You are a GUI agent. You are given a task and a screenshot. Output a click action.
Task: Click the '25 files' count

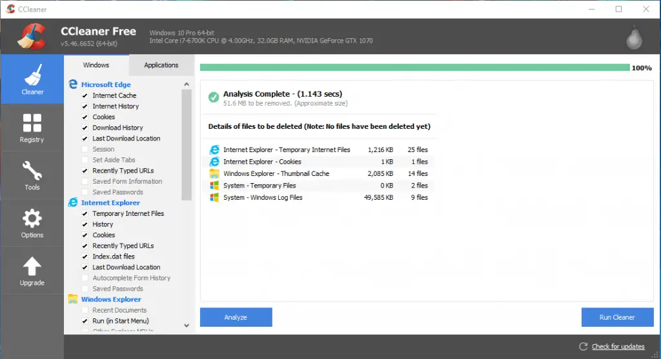418,150
